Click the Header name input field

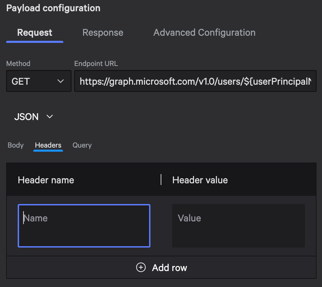[x=84, y=225]
